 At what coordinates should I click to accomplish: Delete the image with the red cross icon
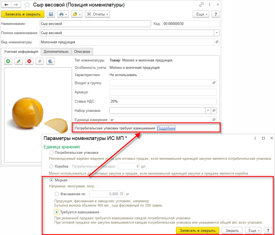pyautogui.click(x=29, y=61)
